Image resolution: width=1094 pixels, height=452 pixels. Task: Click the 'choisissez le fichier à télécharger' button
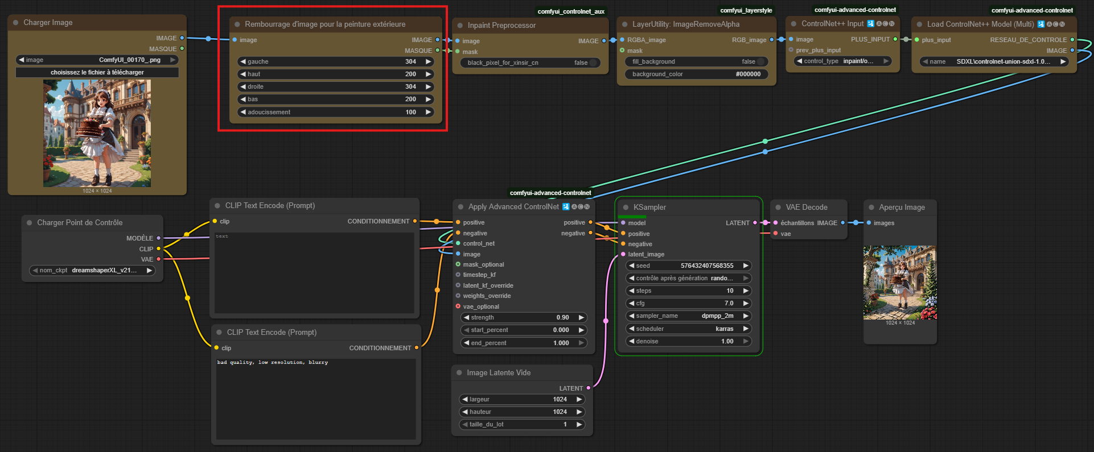tap(97, 72)
